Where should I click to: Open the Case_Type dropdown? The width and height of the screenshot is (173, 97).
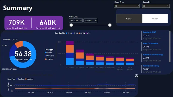click(127, 6)
